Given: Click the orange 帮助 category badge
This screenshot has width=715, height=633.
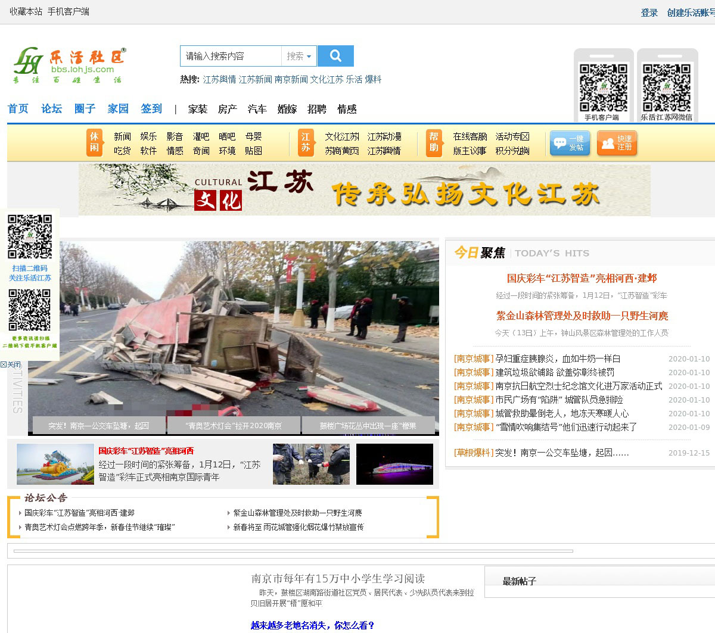Looking at the screenshot, I should click(x=434, y=143).
